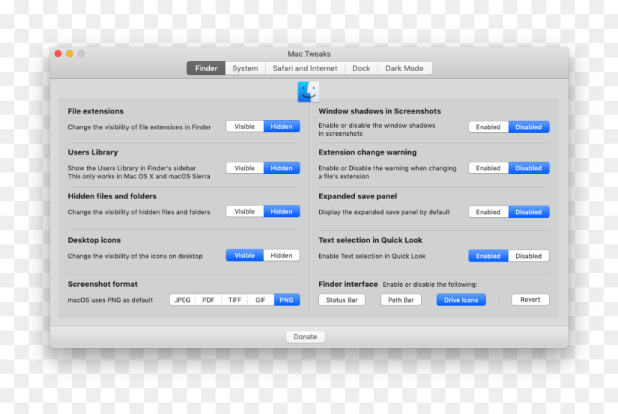Viewport: 618px width, 414px height.
Task: Make Users Library Visible
Action: click(x=245, y=168)
